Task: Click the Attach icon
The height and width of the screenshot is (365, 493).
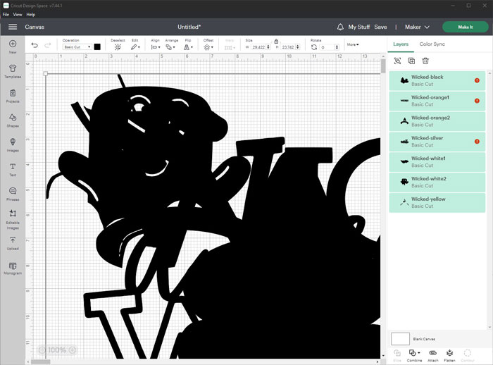Action: point(432,353)
